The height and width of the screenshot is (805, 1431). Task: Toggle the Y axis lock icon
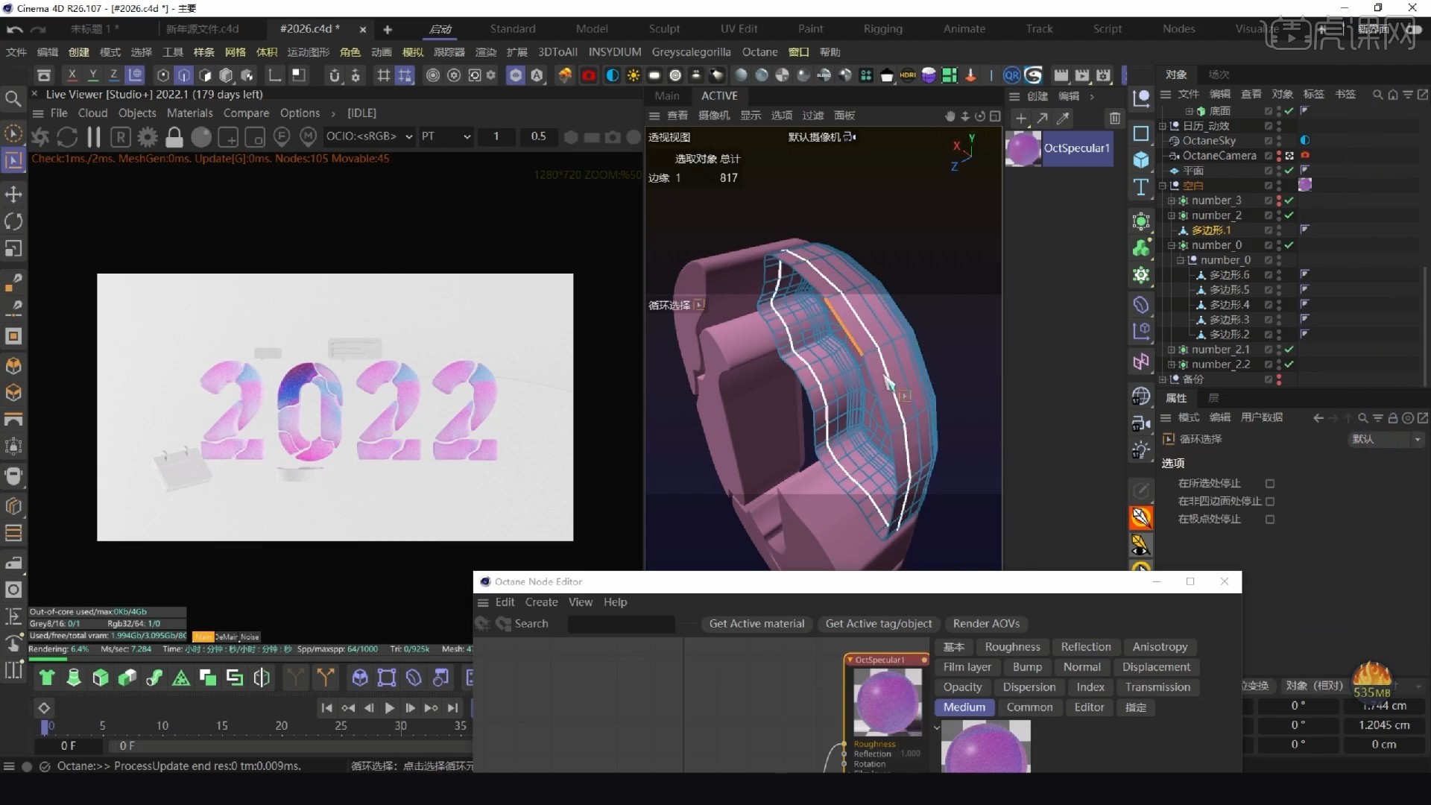[92, 75]
